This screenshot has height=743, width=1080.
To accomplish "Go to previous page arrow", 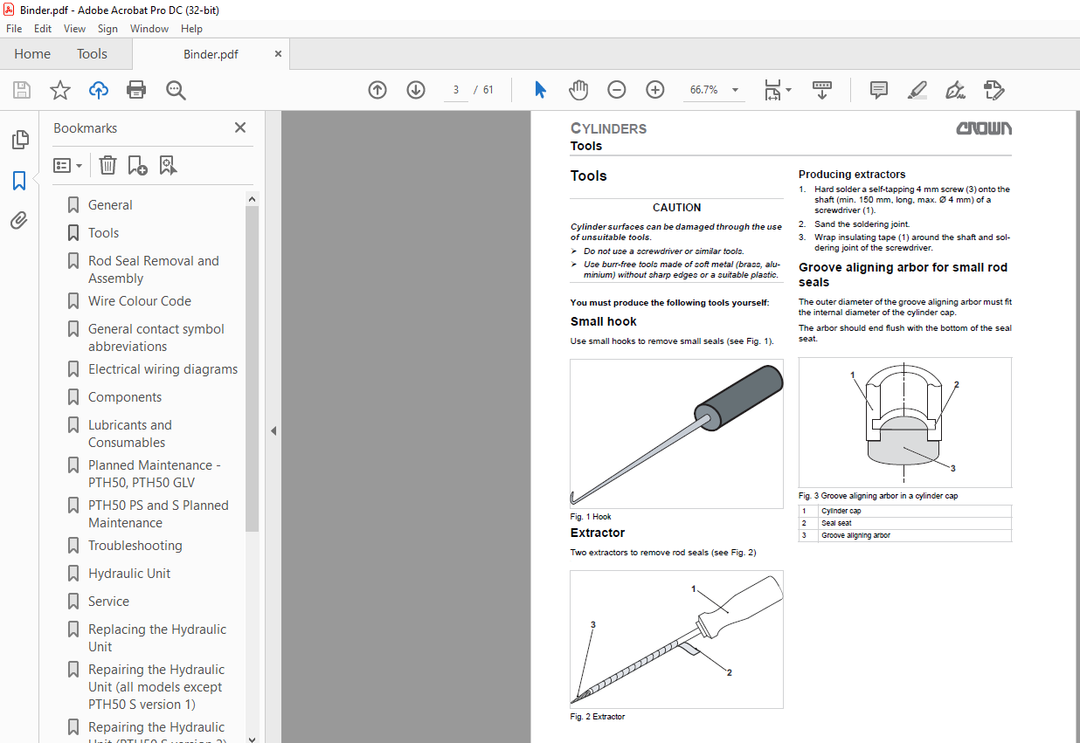I will [377, 90].
